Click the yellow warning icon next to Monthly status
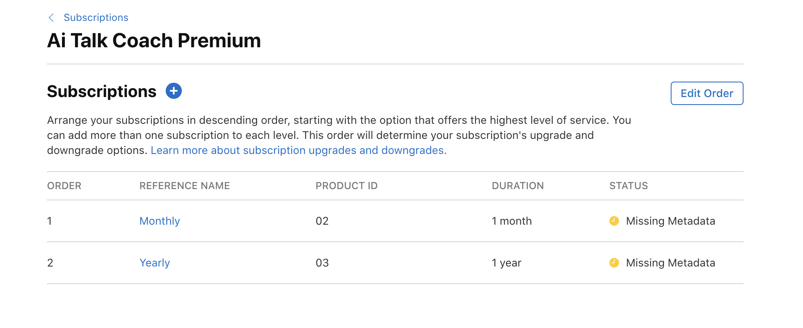This screenshot has height=328, width=803. [614, 221]
